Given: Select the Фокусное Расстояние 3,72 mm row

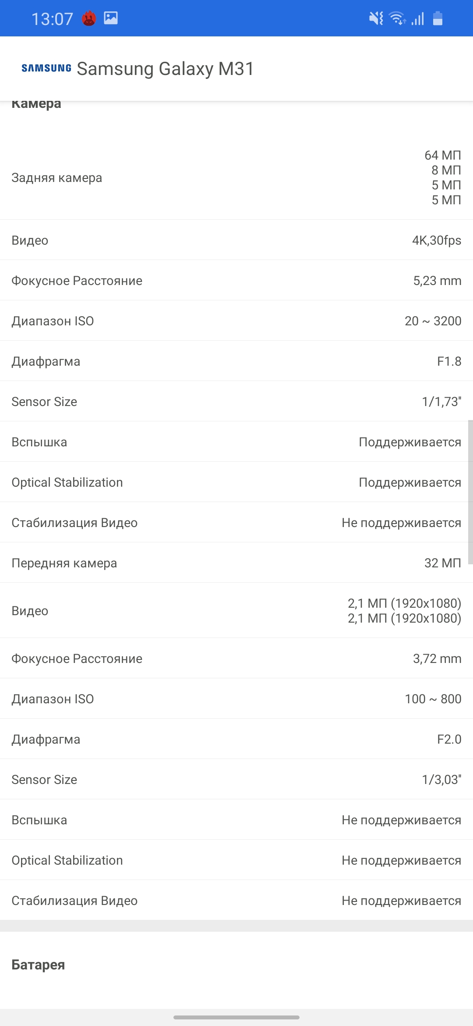Looking at the screenshot, I should [236, 659].
